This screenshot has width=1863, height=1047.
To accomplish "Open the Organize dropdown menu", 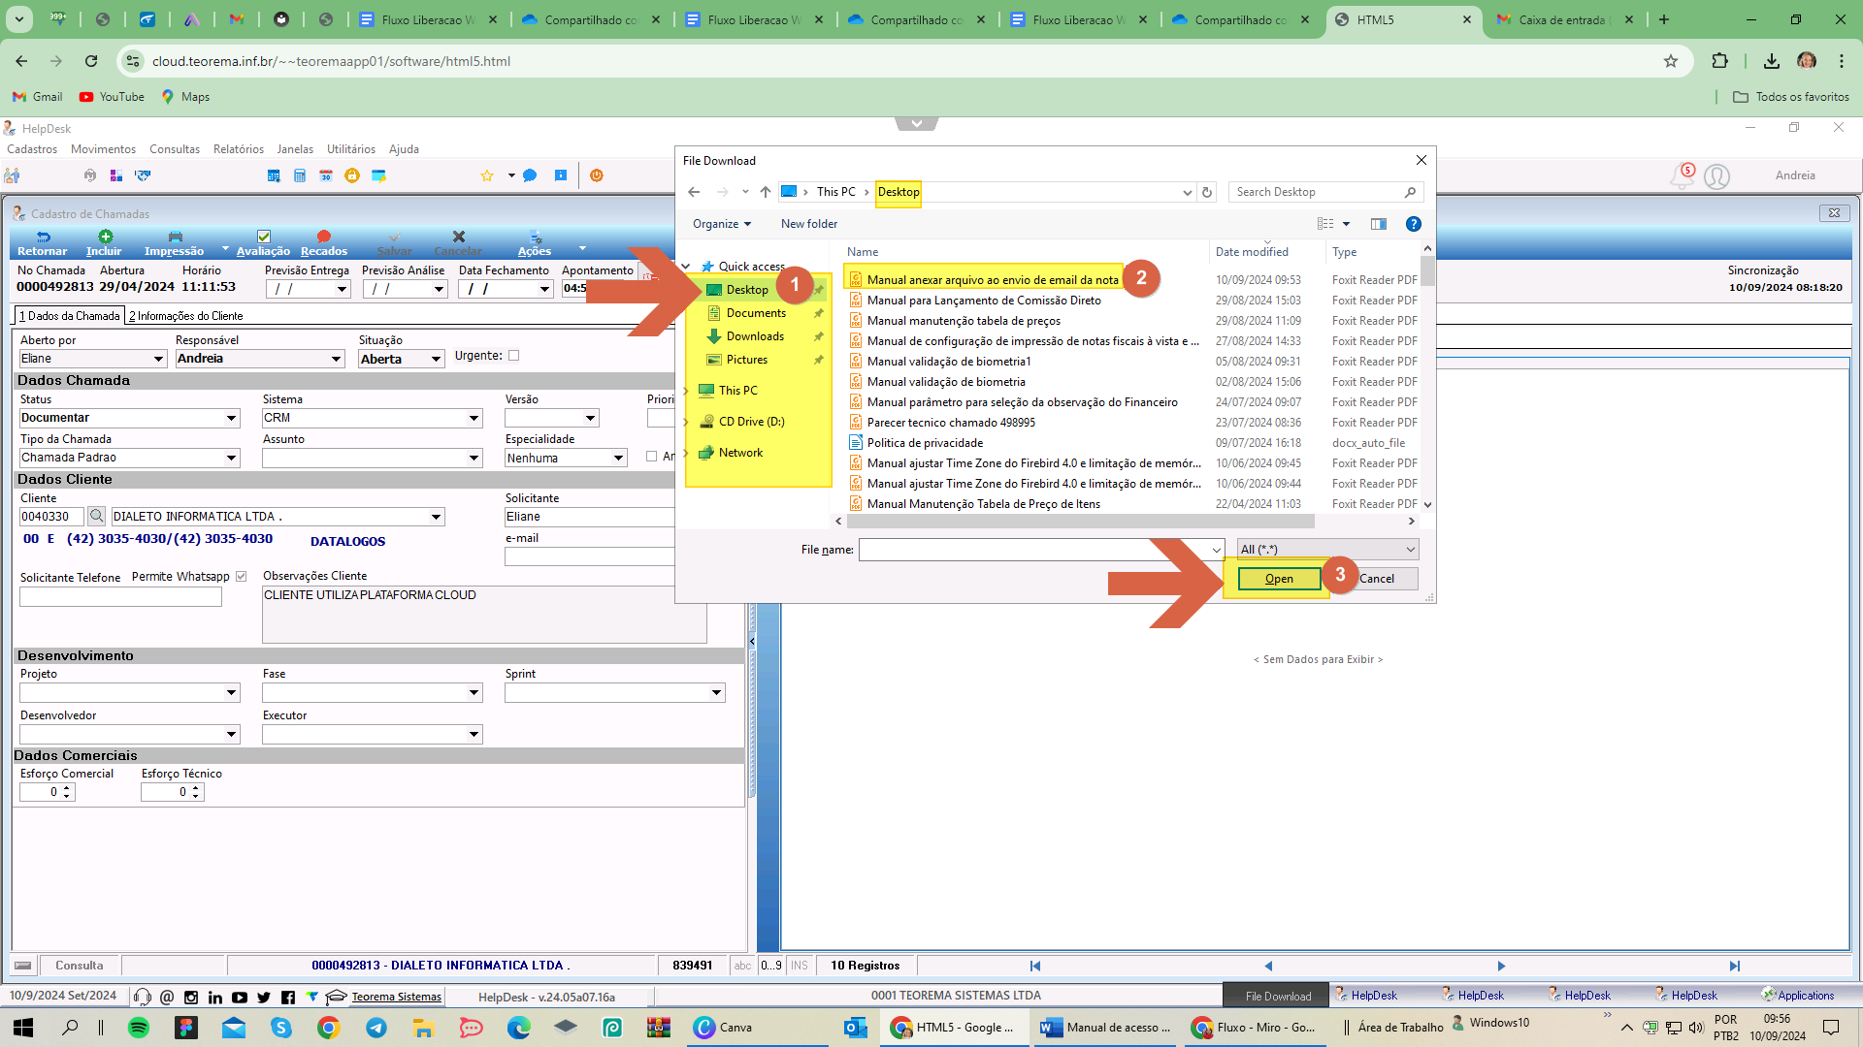I will click(722, 224).
